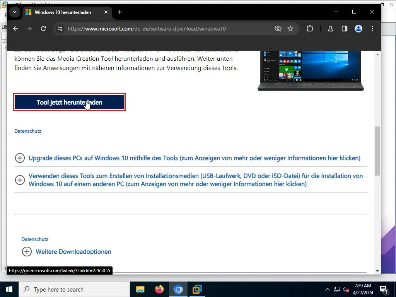Show hidden tray icons chevron
Viewport: 396px width, 297px height.
327,289
